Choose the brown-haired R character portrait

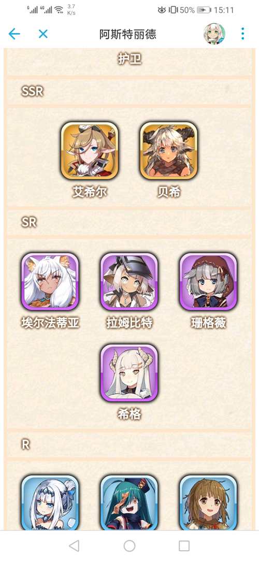208,502
